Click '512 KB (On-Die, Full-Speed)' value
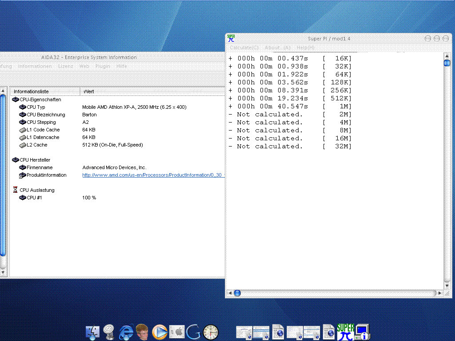The width and height of the screenshot is (455, 341). coord(112,145)
